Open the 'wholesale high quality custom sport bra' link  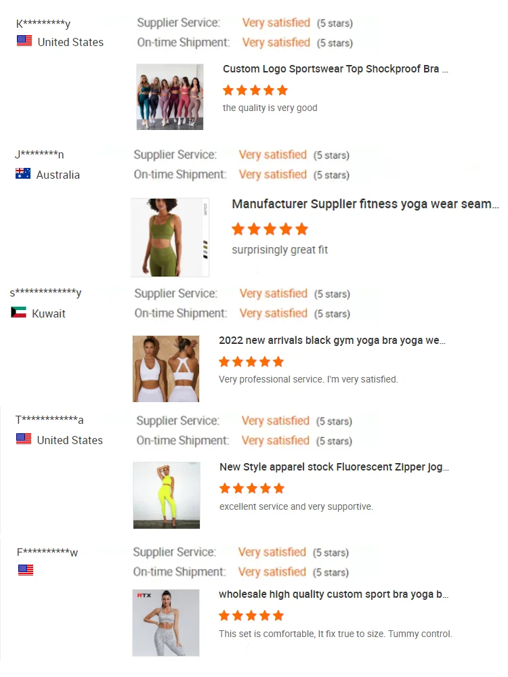[x=333, y=594]
